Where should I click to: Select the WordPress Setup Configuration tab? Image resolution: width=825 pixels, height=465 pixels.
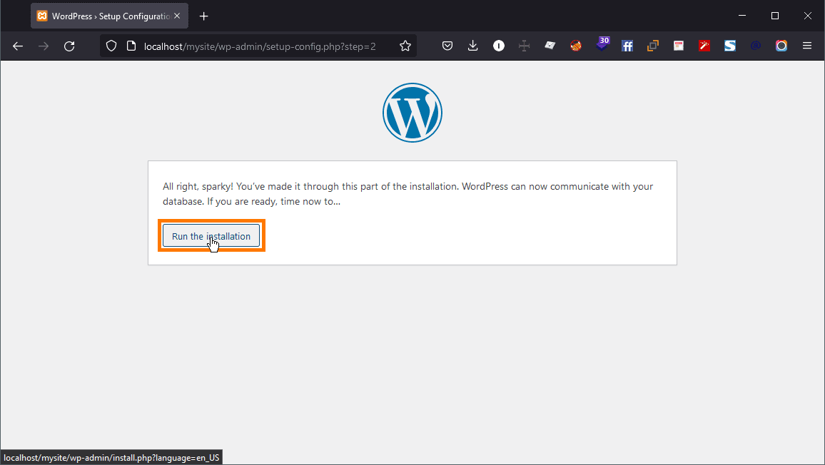click(109, 16)
